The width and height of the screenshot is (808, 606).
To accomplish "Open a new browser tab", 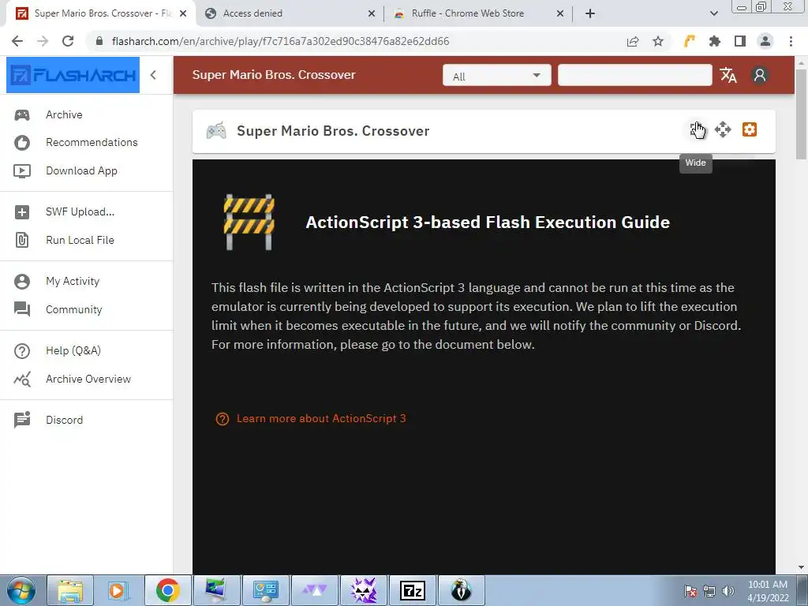I will [x=590, y=13].
